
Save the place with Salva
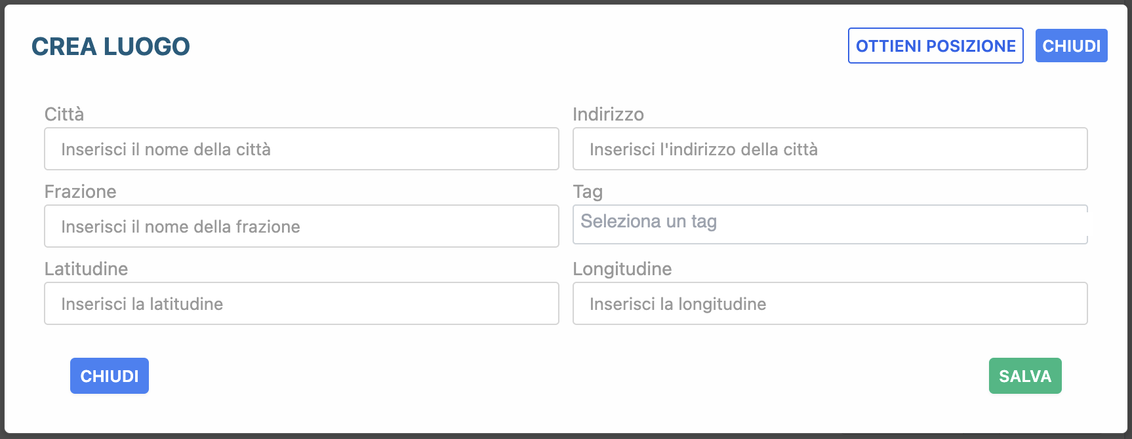click(x=1024, y=376)
